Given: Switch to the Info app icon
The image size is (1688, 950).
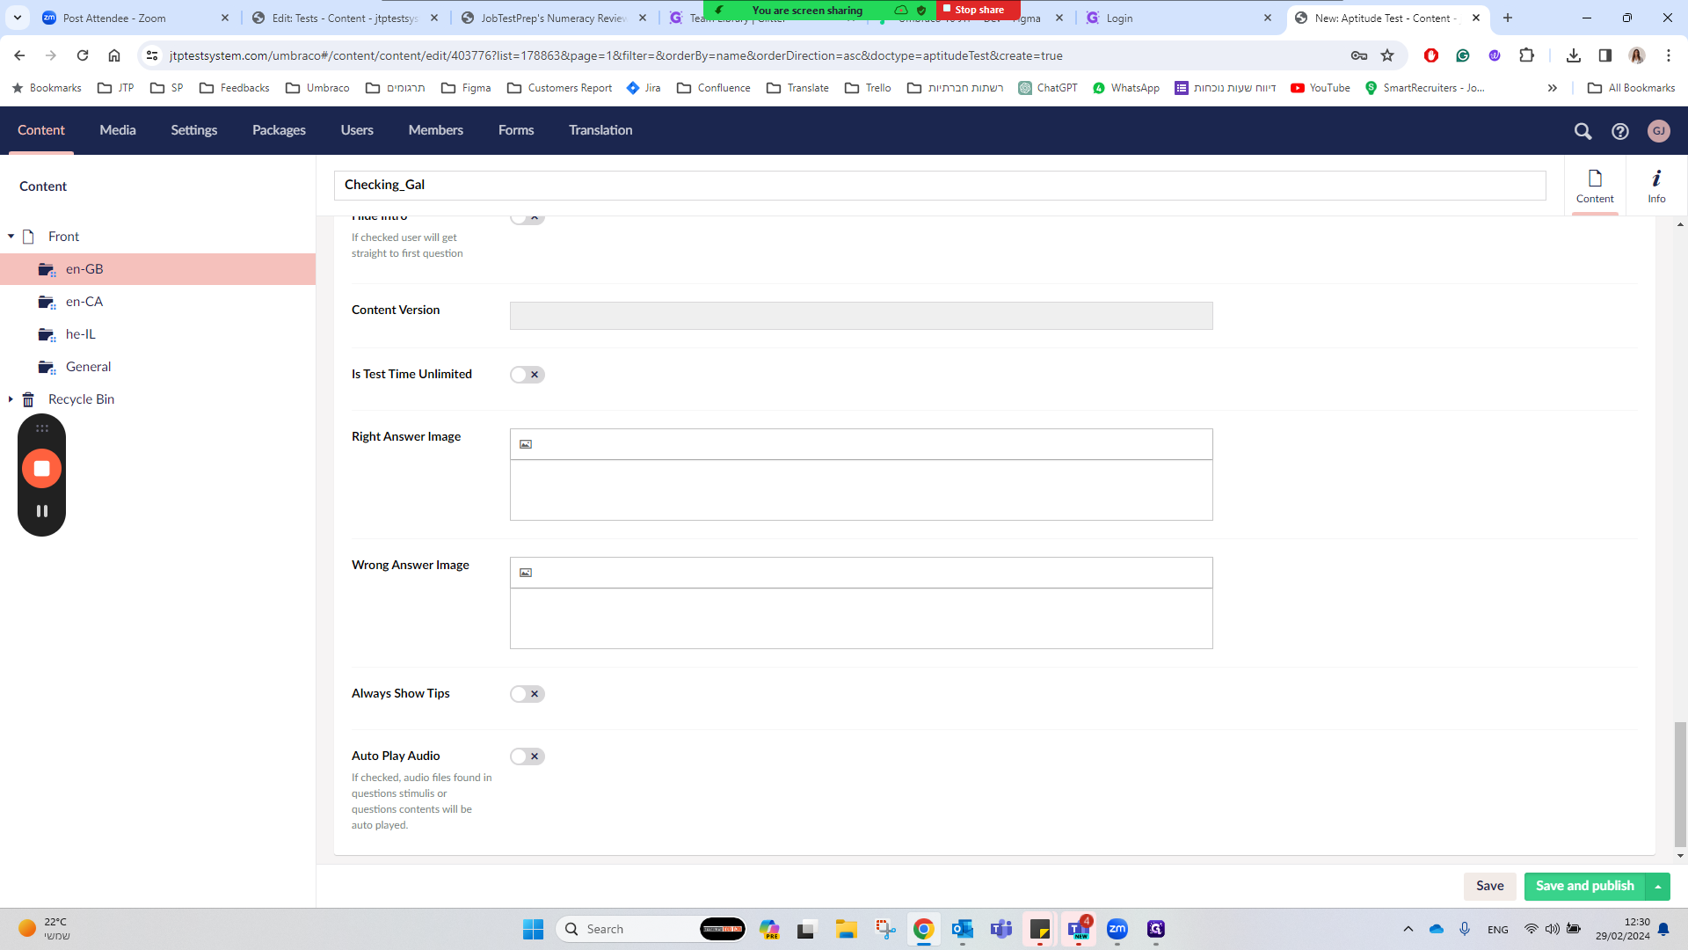Looking at the screenshot, I should (x=1656, y=186).
